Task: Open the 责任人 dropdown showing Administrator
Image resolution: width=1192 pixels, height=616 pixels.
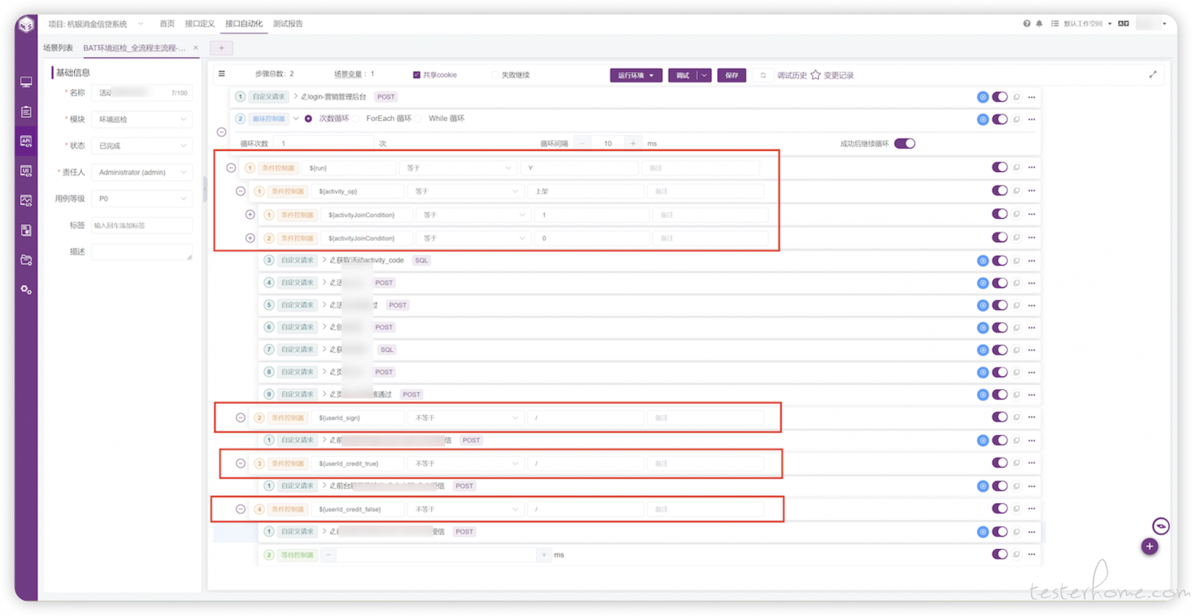Action: pyautogui.click(x=142, y=172)
